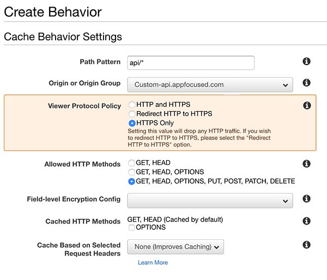
Task: Select the HTTP and HTTPS radio option
Action: (x=131, y=104)
